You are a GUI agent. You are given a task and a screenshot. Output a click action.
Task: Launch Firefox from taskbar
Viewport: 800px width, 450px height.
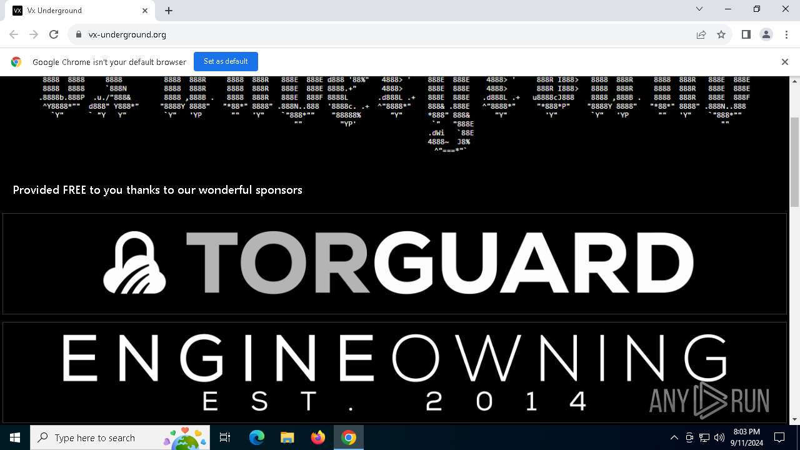(318, 437)
